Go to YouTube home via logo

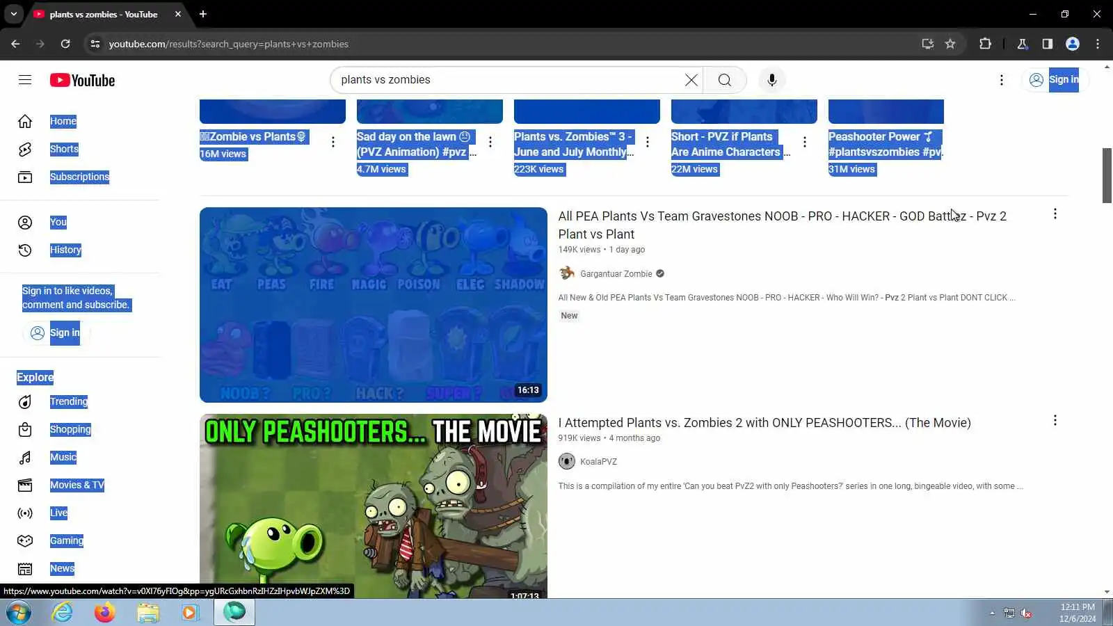click(82, 80)
